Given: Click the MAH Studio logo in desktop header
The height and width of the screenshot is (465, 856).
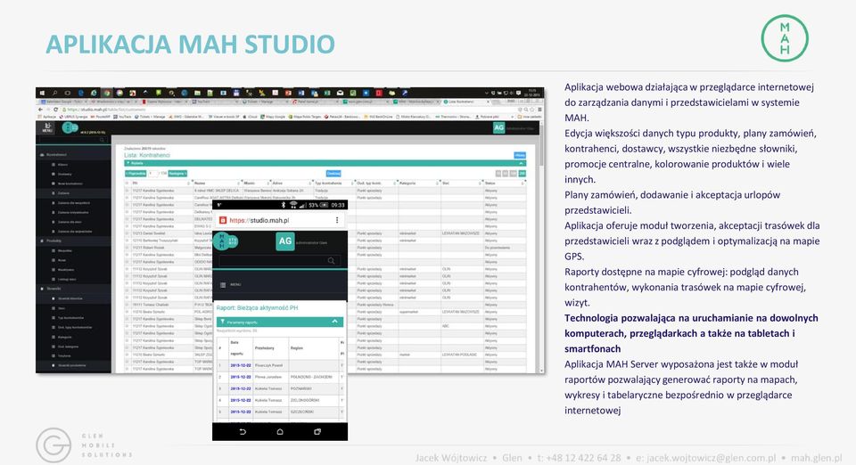Looking at the screenshot, I should pos(70,127).
